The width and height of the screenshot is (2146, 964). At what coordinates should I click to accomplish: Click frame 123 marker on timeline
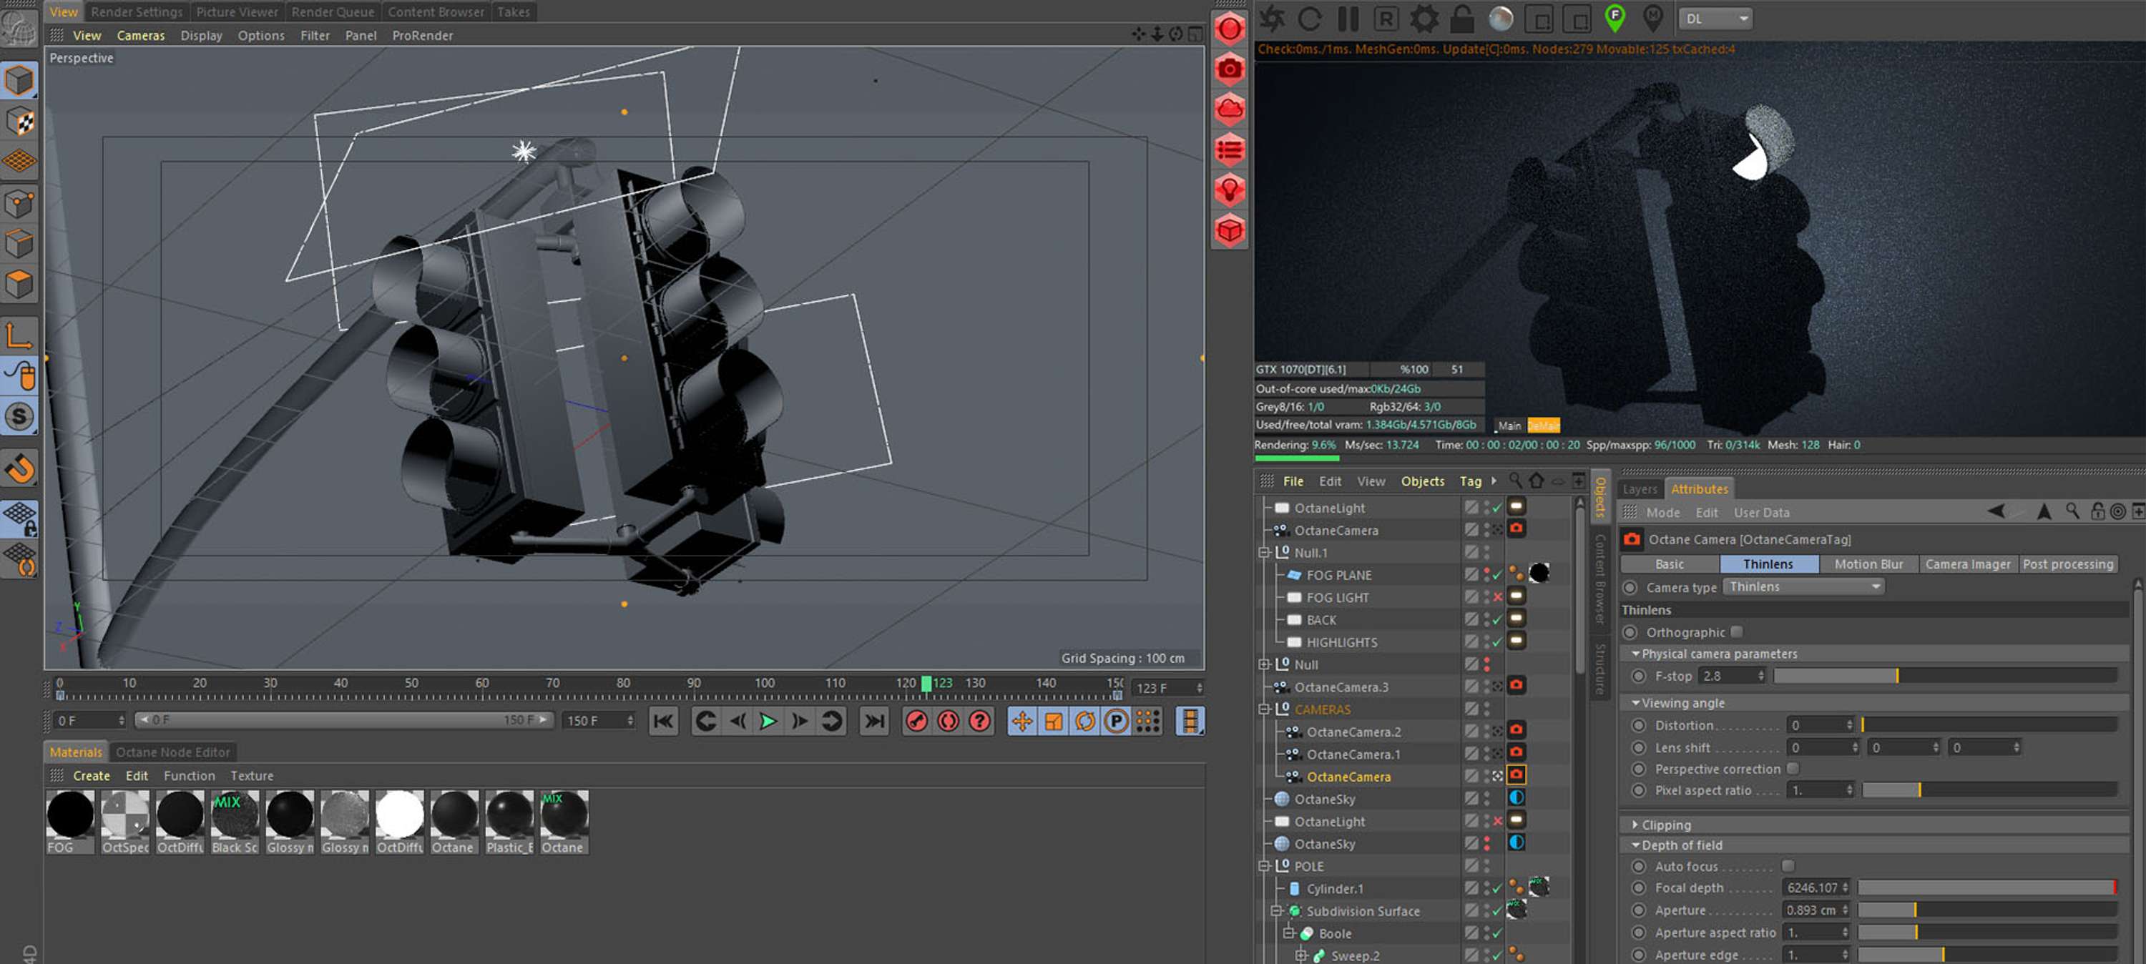pyautogui.click(x=926, y=683)
